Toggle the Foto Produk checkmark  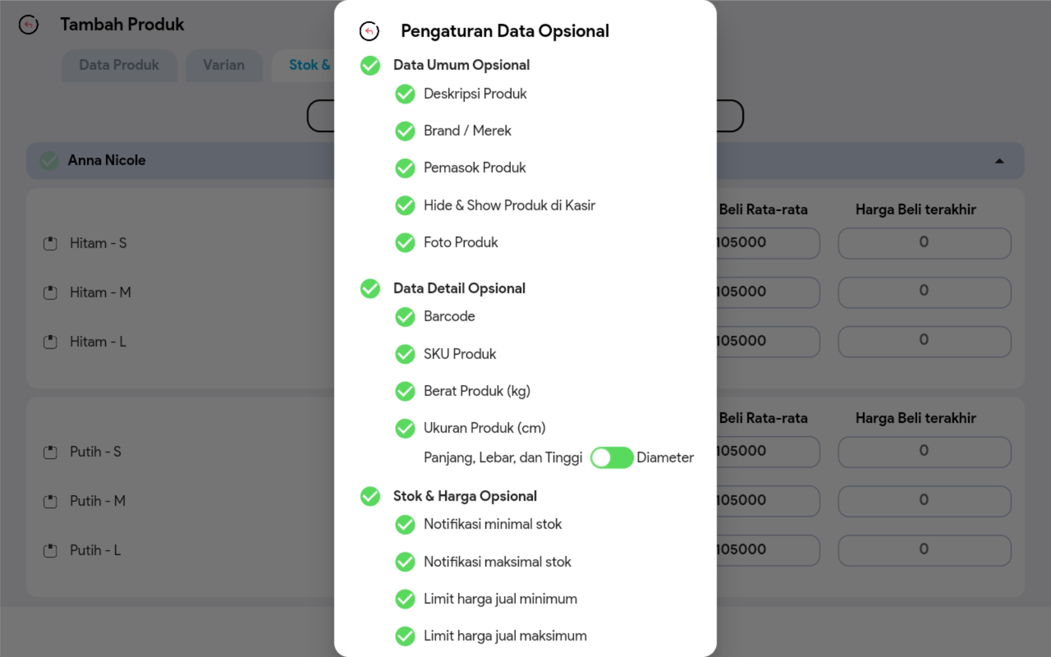pyautogui.click(x=405, y=243)
